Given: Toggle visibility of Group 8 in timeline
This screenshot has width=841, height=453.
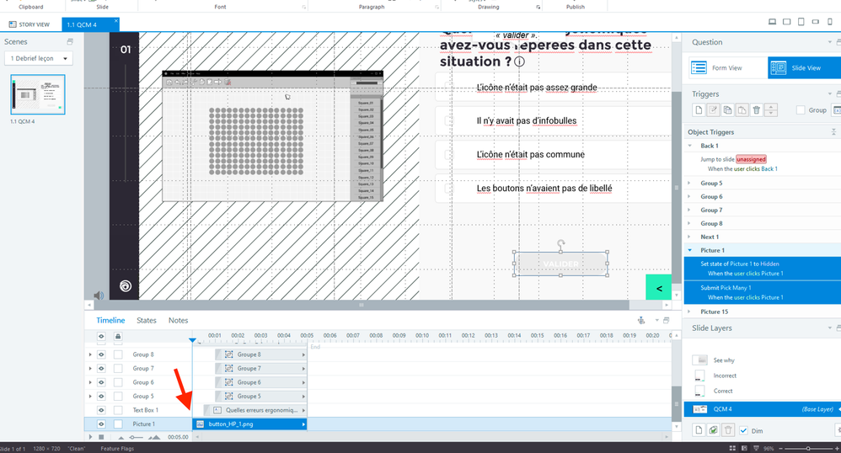Looking at the screenshot, I should [101, 354].
